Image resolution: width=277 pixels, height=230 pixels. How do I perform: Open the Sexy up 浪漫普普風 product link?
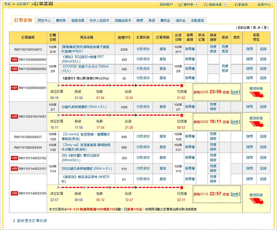point(86,147)
